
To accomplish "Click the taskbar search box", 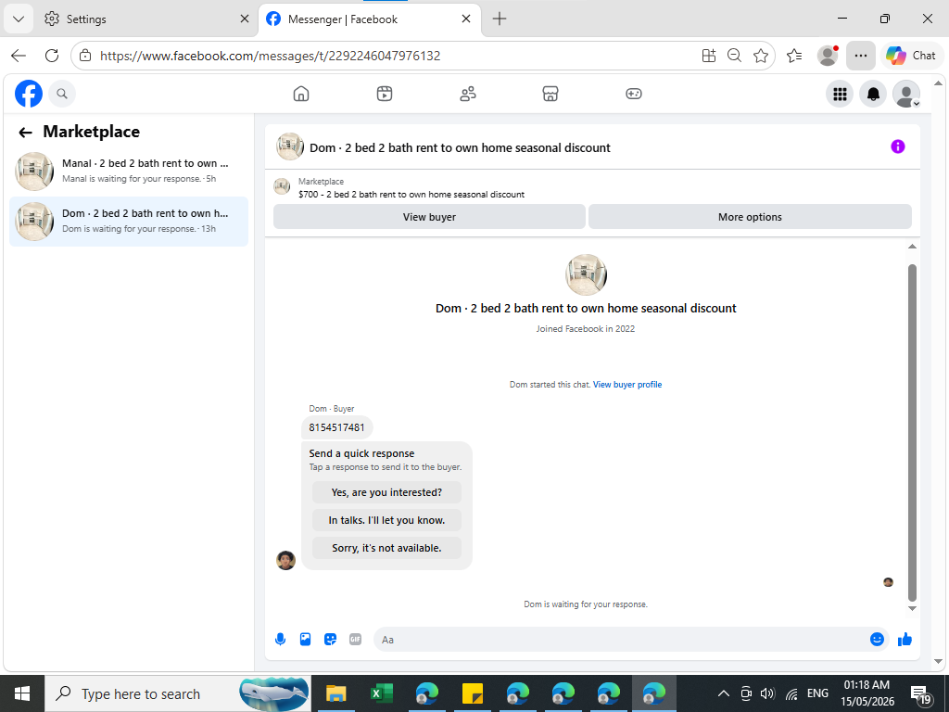I will coord(178,693).
